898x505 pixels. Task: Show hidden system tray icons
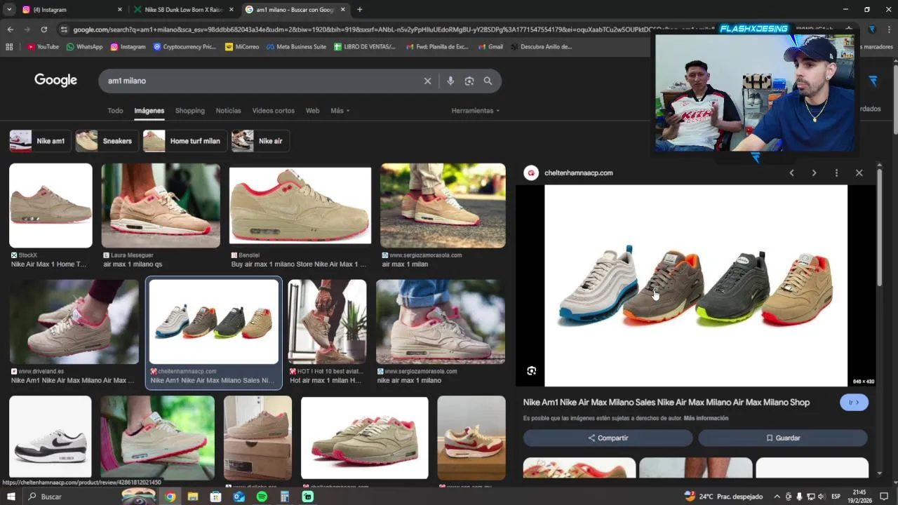(x=777, y=497)
